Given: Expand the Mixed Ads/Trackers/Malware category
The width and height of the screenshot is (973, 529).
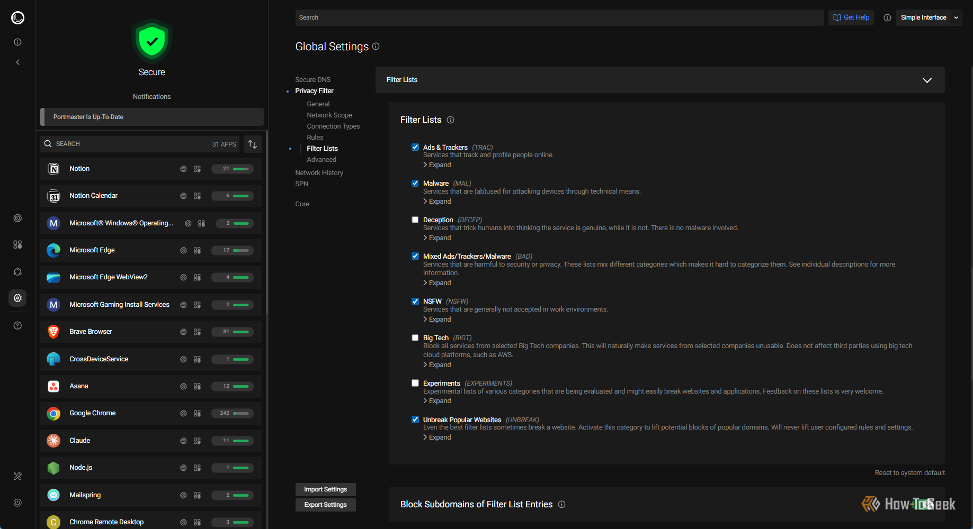Looking at the screenshot, I should coord(437,283).
